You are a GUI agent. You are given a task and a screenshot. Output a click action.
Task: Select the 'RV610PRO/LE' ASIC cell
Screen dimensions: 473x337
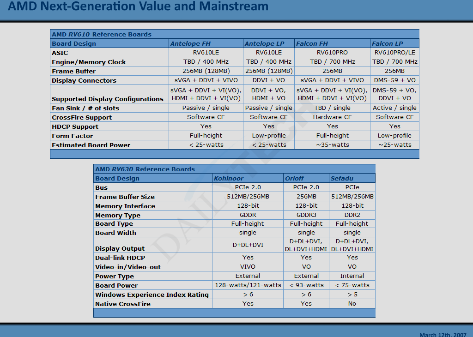click(x=394, y=53)
